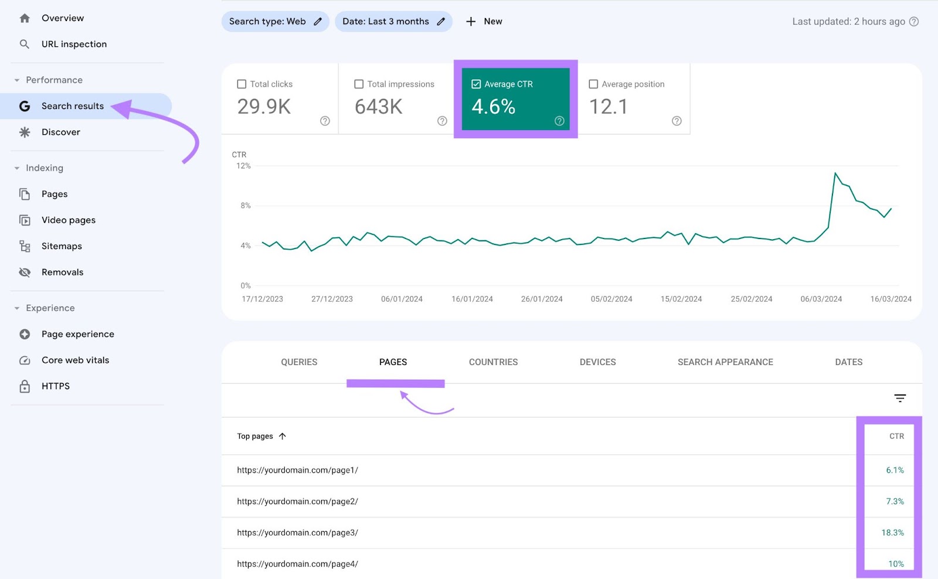Collapse the Performance section
The width and height of the screenshot is (938, 579).
[17, 80]
